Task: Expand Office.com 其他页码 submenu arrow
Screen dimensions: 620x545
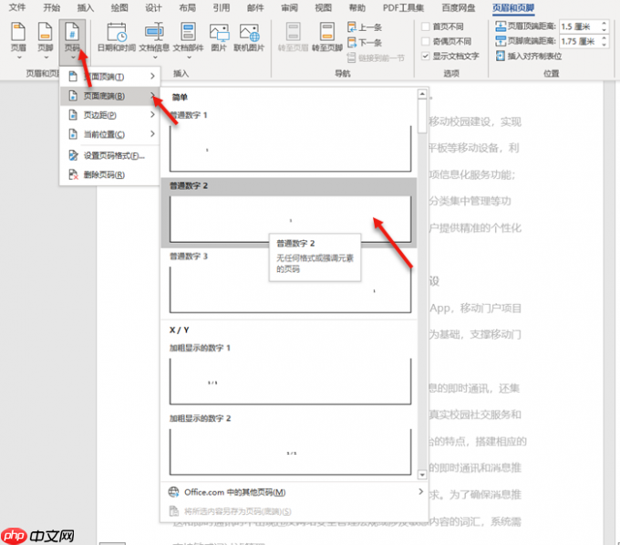Action: pyautogui.click(x=420, y=491)
